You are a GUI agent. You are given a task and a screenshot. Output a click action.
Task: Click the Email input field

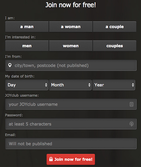[71, 144]
